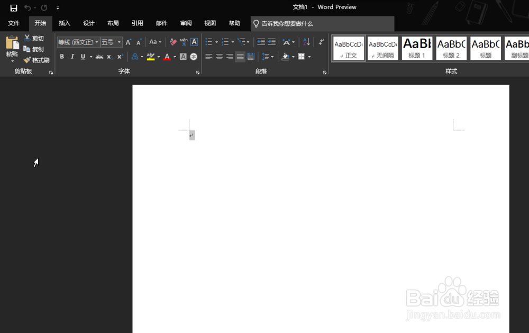Click the Center alignment icon
Screen dimensions: 529x333
tap(220, 57)
